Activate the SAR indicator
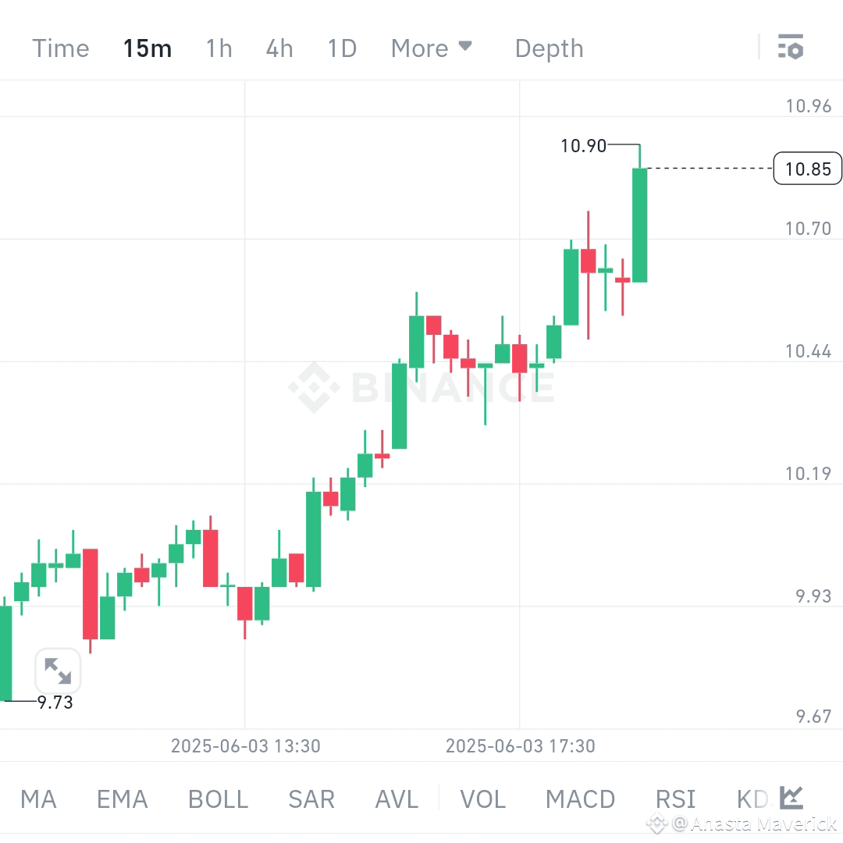The width and height of the screenshot is (843, 843). (x=311, y=798)
